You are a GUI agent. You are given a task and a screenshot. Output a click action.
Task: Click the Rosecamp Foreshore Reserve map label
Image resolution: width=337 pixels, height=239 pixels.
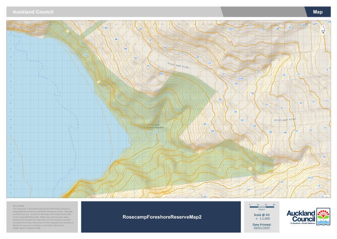[x=154, y=126]
